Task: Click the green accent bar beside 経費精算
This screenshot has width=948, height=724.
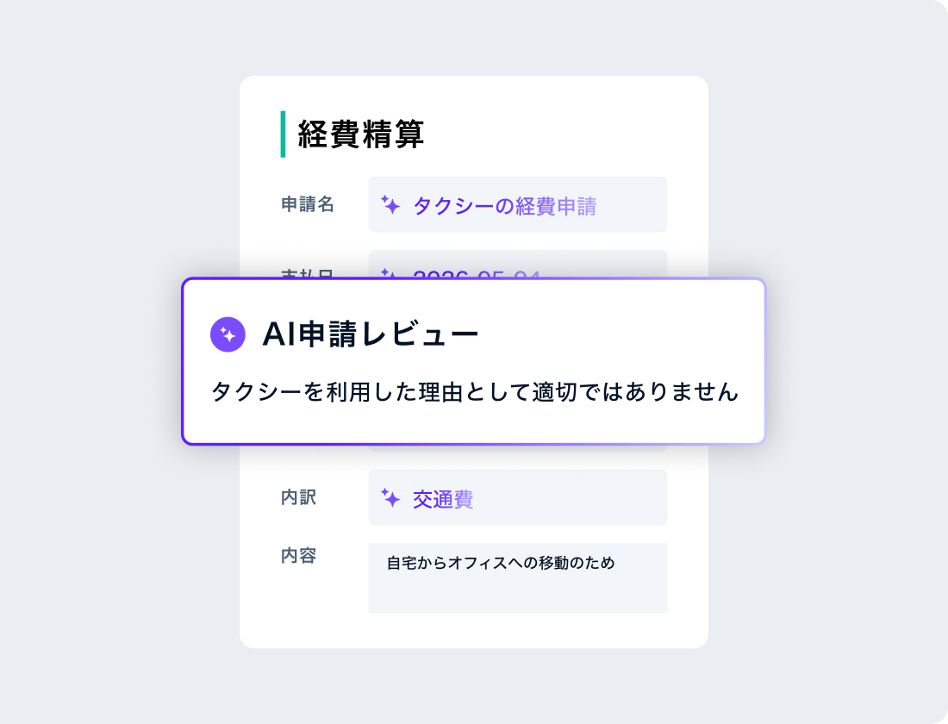Action: 283,134
